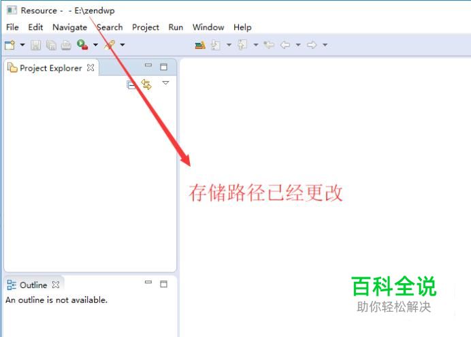Open the Help menu
This screenshot has height=337, width=471.
(x=242, y=27)
